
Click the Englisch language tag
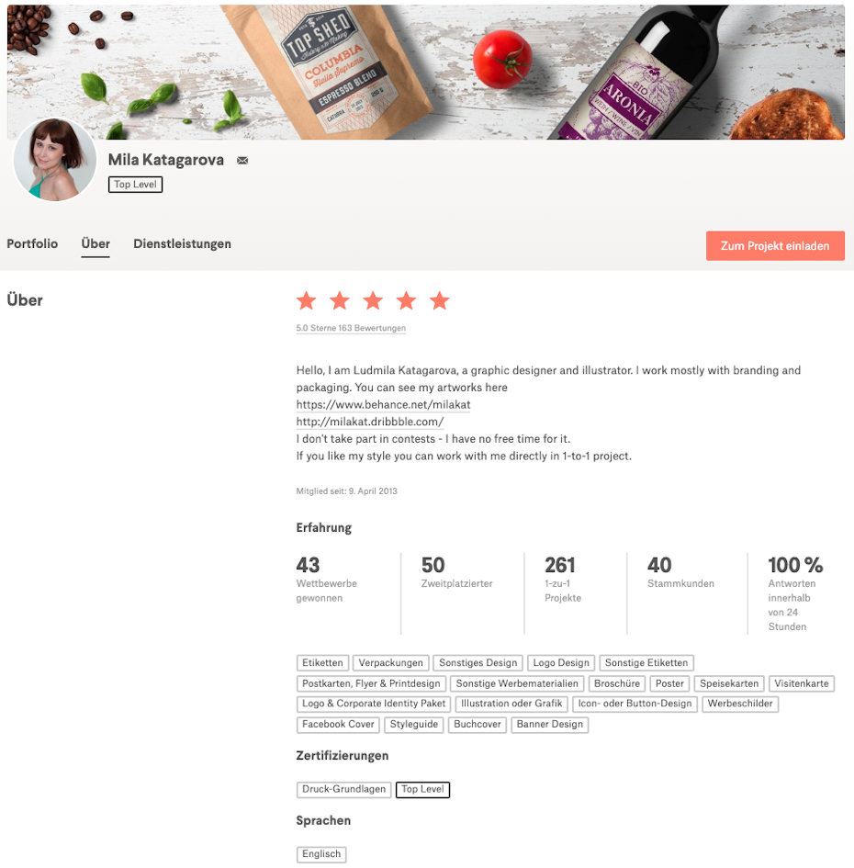coord(321,854)
